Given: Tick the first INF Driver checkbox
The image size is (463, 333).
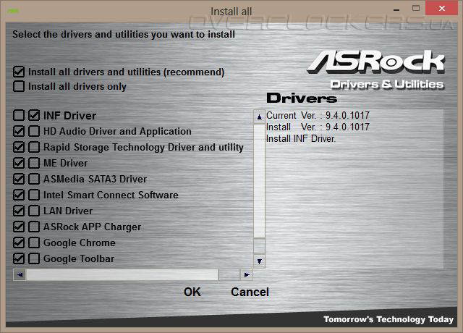Looking at the screenshot, I should [x=19, y=115].
